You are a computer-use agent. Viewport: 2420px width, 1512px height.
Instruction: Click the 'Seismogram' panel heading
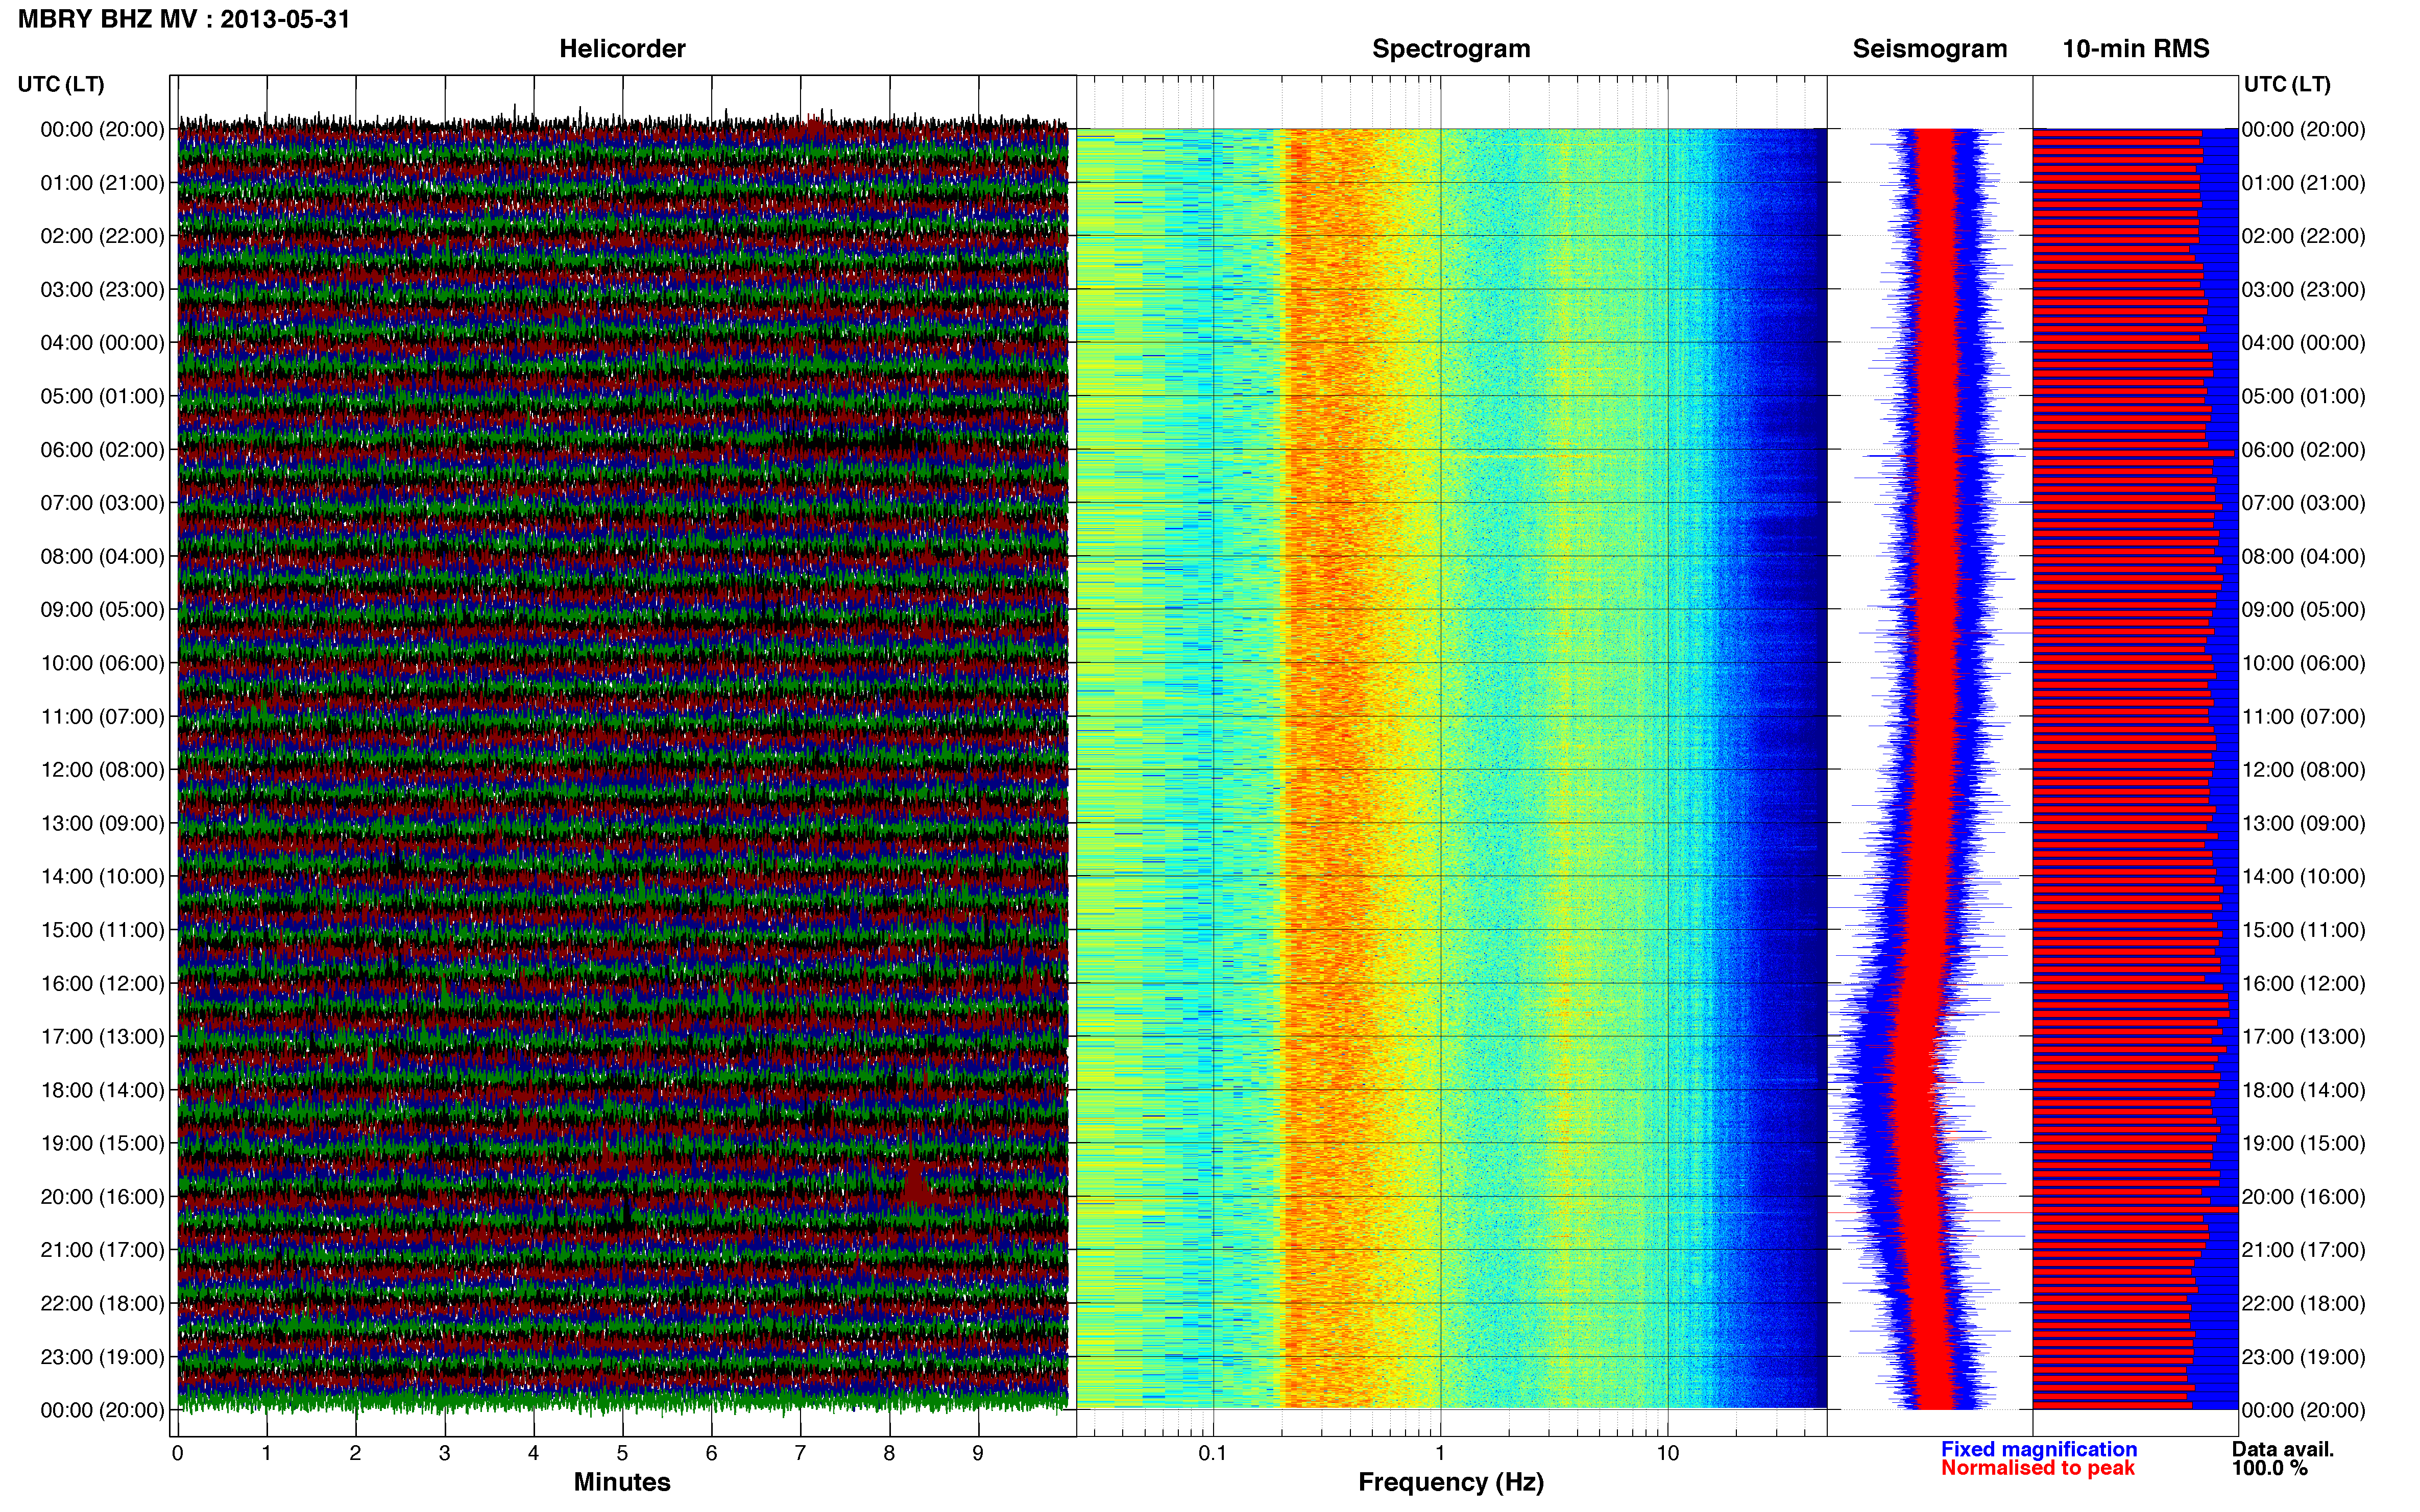(1930, 49)
